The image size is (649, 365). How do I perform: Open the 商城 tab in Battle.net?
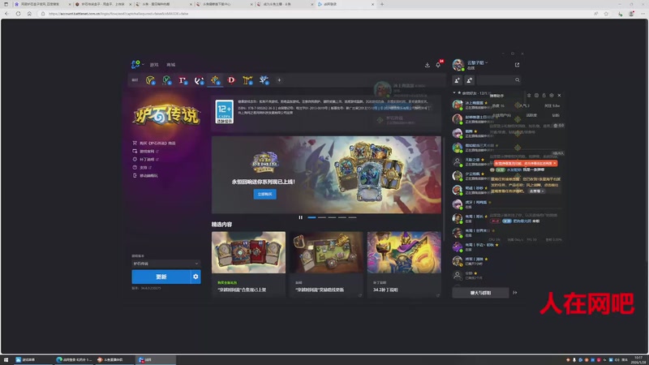click(171, 65)
